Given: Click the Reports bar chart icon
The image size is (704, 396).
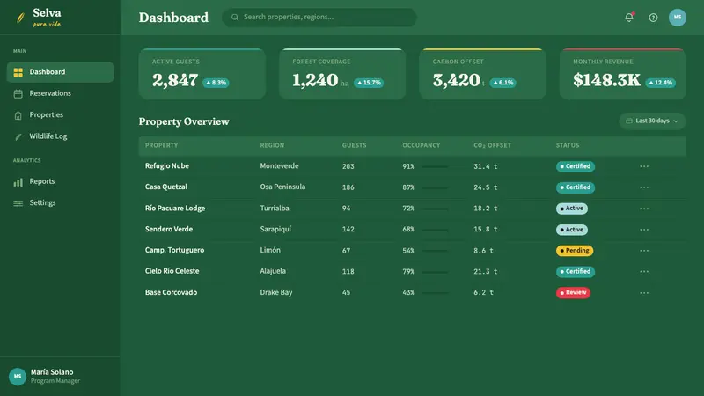Looking at the screenshot, I should (x=18, y=182).
